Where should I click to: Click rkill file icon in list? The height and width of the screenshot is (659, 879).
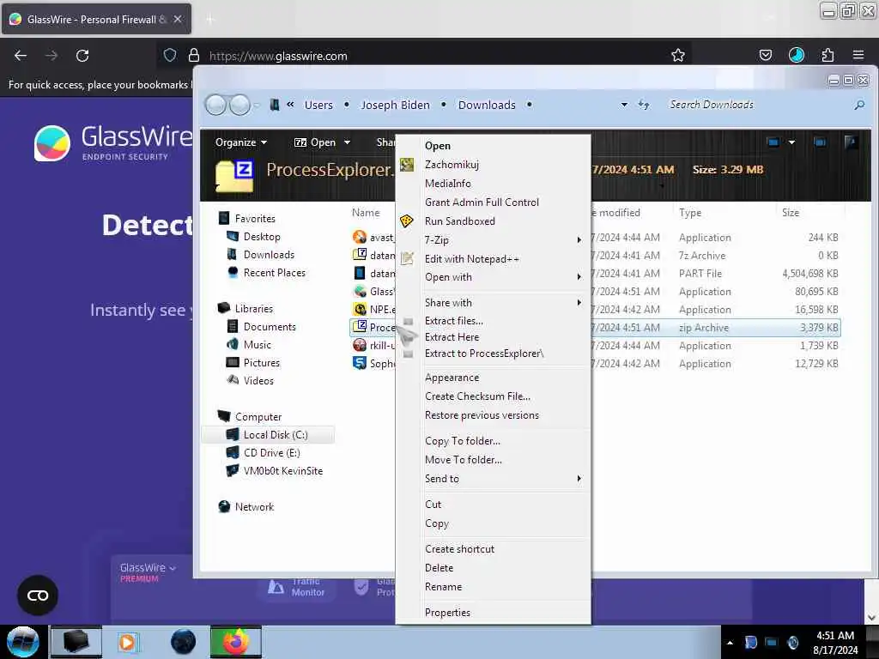[360, 345]
